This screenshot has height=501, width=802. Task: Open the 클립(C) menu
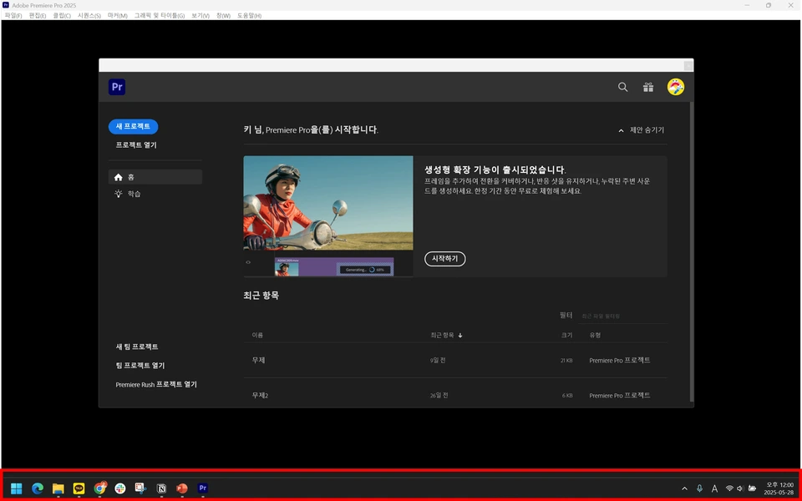coord(62,16)
